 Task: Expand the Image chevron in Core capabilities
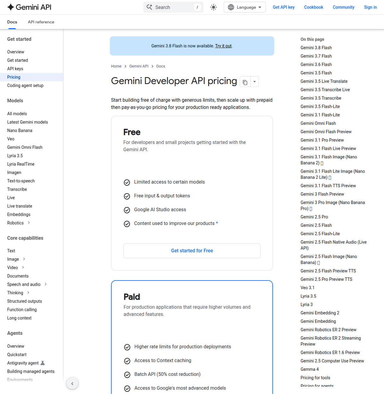click(24, 259)
